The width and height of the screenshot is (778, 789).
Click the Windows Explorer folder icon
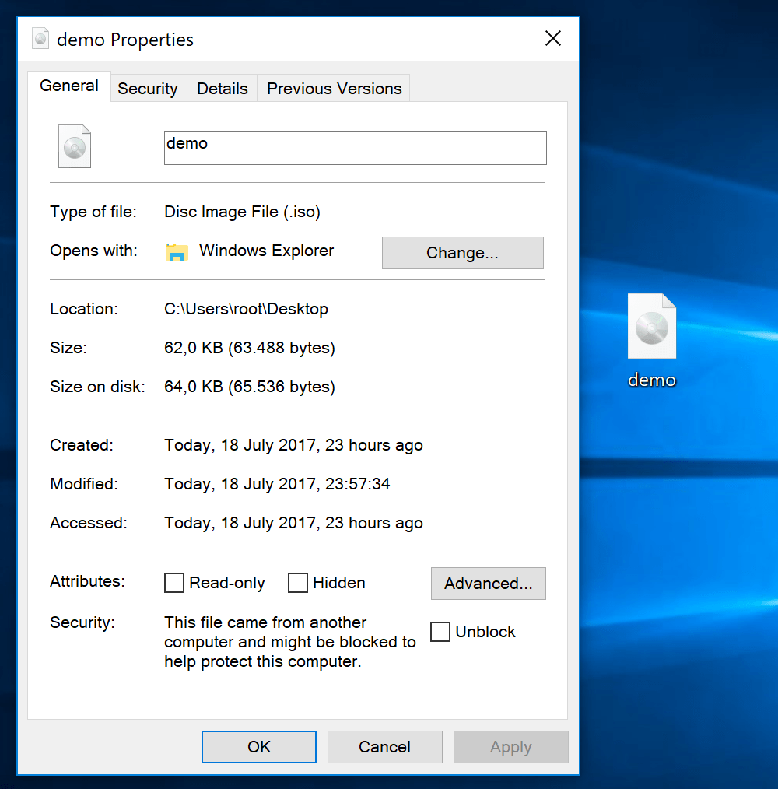[177, 251]
